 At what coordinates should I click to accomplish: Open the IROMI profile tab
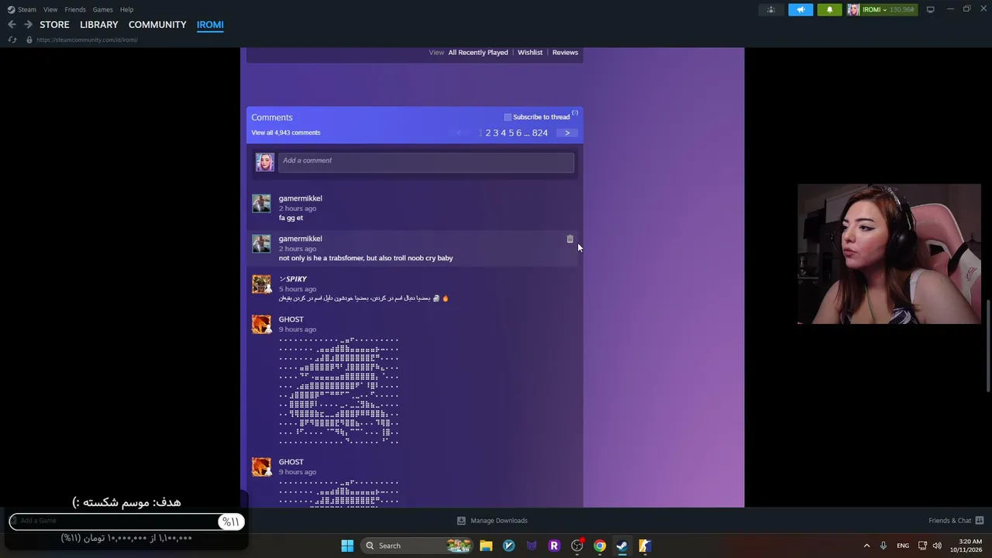[210, 25]
